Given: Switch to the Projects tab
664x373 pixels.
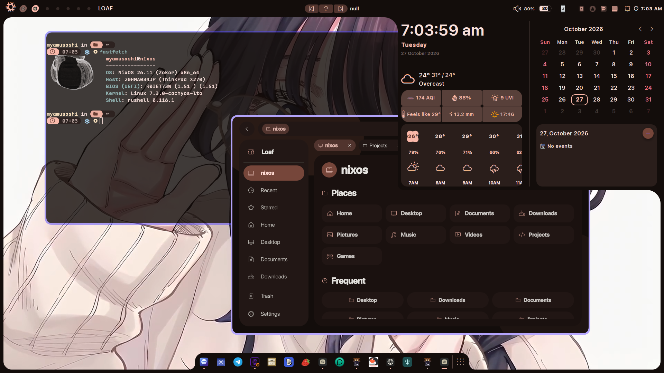Looking at the screenshot, I should pyautogui.click(x=375, y=145).
